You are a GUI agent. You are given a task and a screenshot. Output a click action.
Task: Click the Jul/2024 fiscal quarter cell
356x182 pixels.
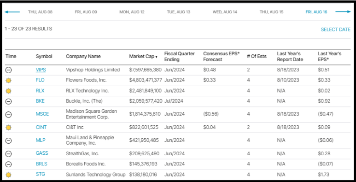point(174,101)
